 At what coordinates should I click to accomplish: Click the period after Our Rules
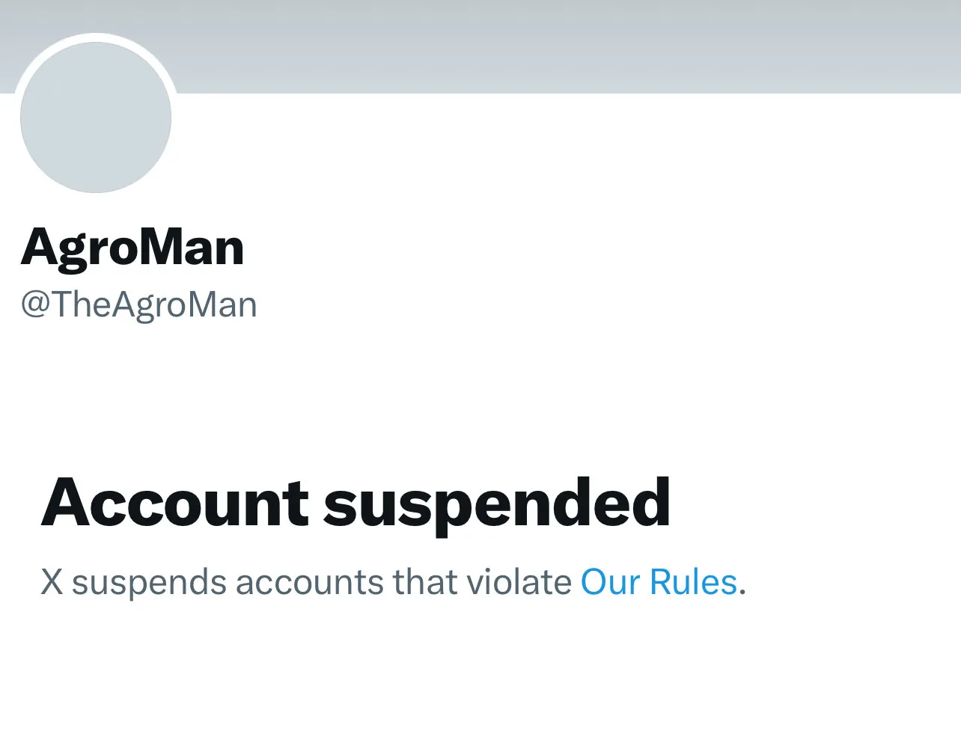742,591
